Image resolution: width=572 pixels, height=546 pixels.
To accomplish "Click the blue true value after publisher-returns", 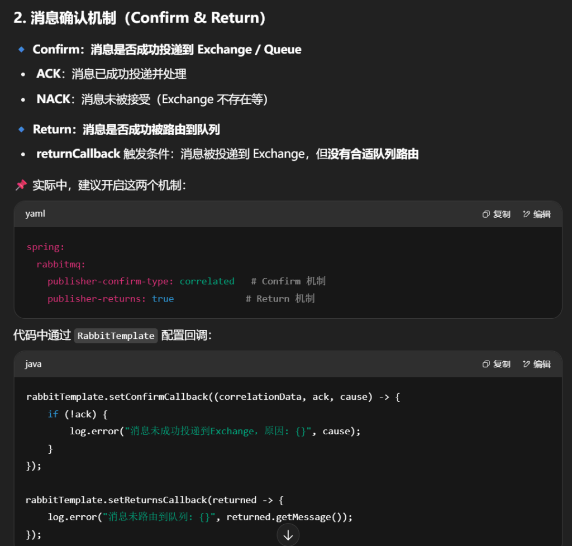I will click(163, 299).
